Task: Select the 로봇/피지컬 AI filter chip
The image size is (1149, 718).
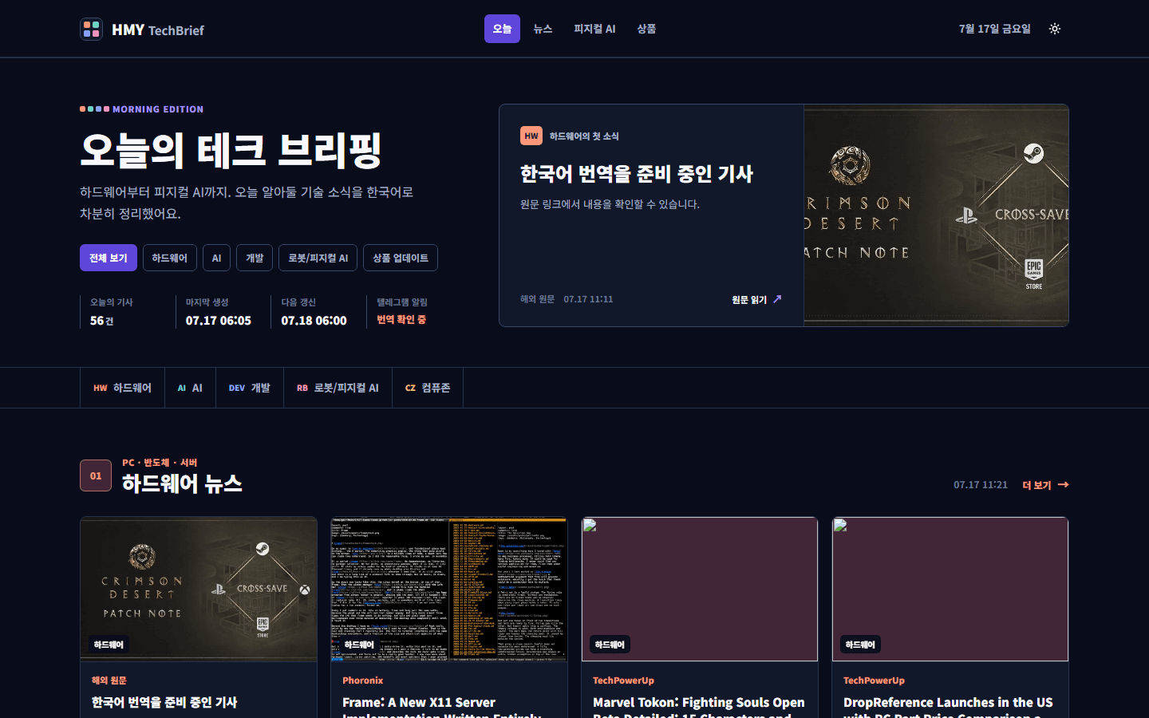Action: coord(318,258)
